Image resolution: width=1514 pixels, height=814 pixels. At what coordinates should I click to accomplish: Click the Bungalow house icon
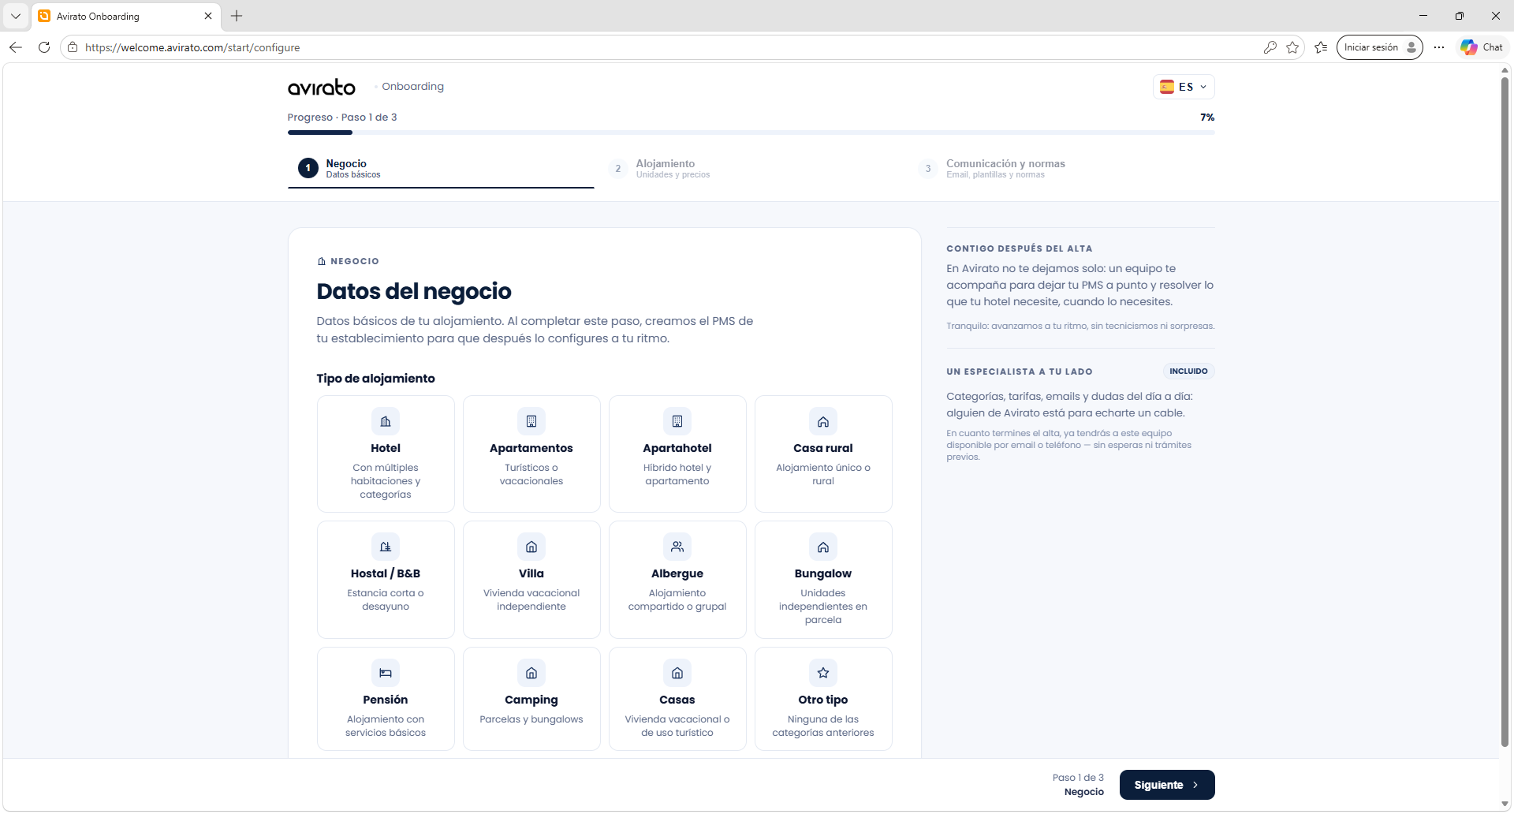[823, 547]
